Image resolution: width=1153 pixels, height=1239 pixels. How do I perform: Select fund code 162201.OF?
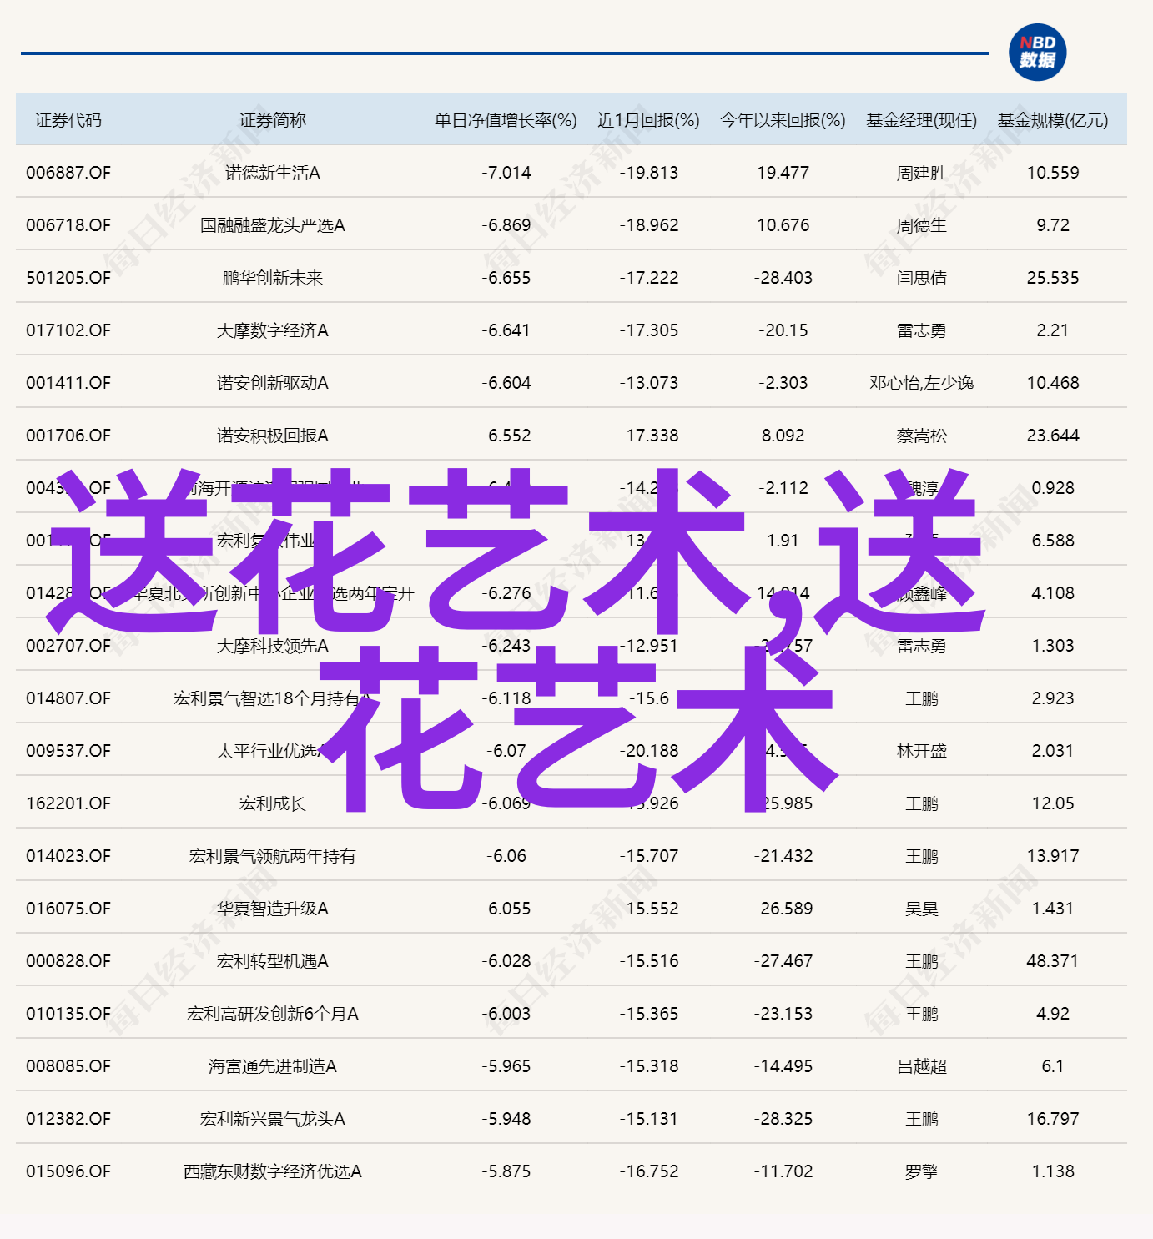(x=68, y=803)
